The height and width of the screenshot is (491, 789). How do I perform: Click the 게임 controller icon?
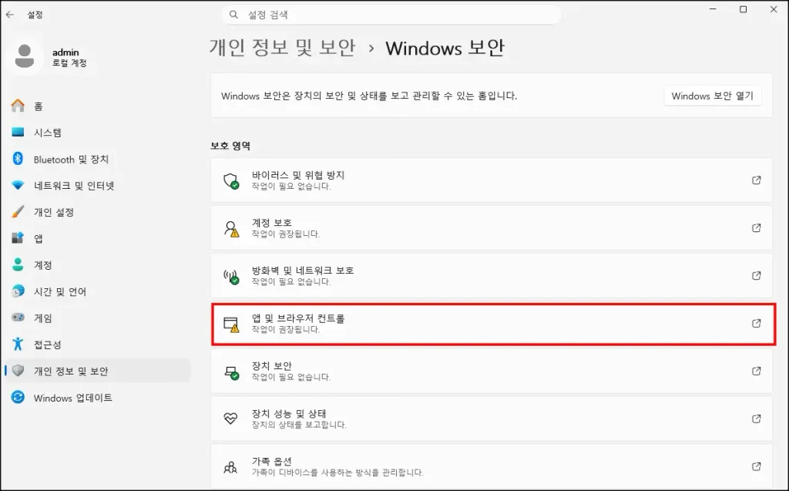[18, 318]
